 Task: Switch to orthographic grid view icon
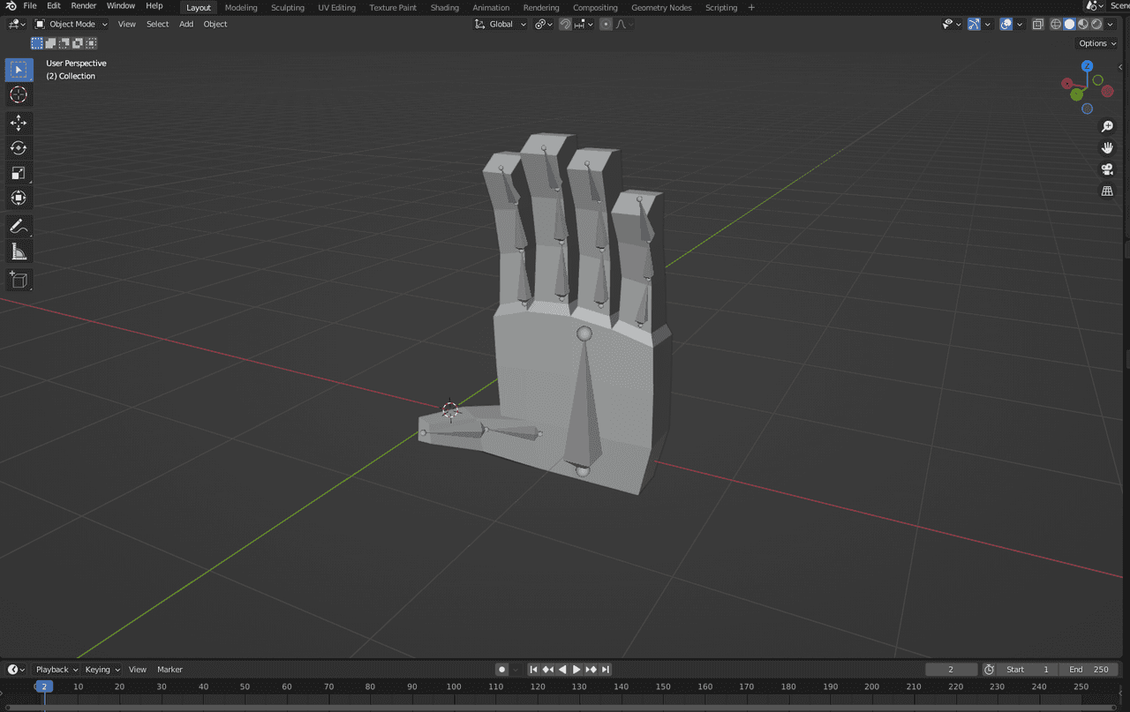(x=1107, y=191)
